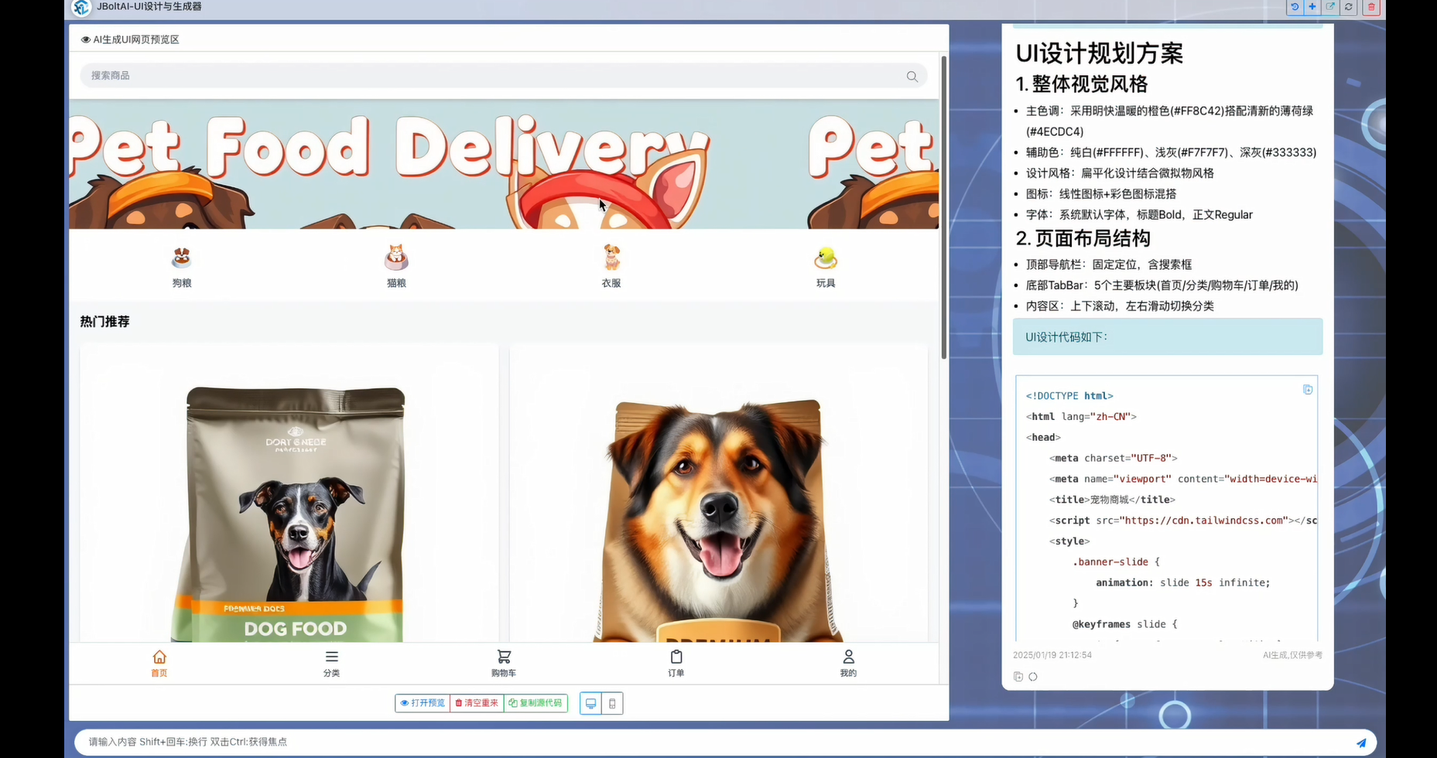
Task: Open the dog food bag product image
Action: (x=289, y=493)
